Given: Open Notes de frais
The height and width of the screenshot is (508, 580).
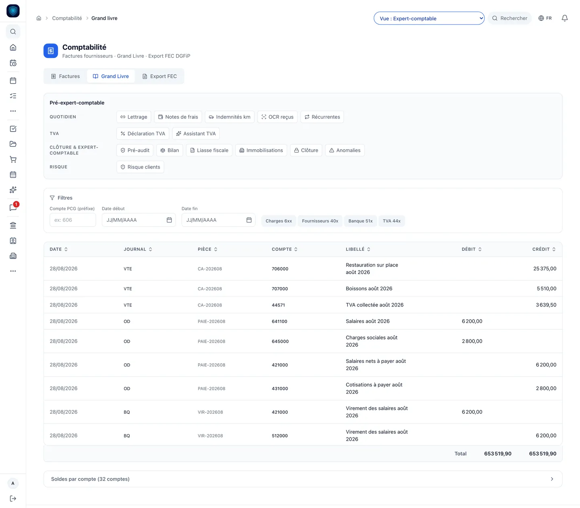Looking at the screenshot, I should pos(178,117).
